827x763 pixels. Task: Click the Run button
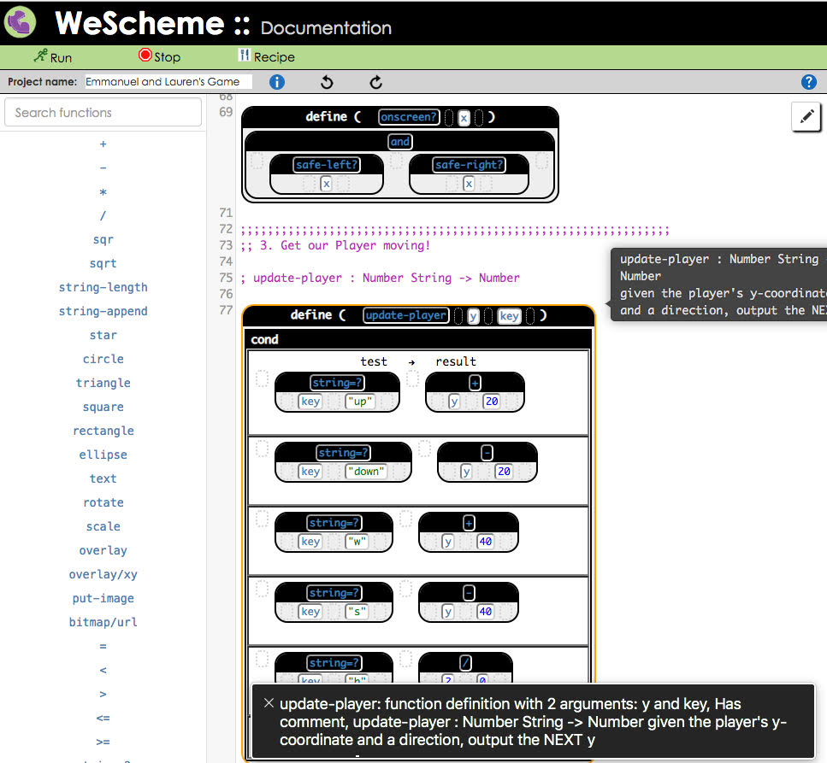(x=53, y=56)
